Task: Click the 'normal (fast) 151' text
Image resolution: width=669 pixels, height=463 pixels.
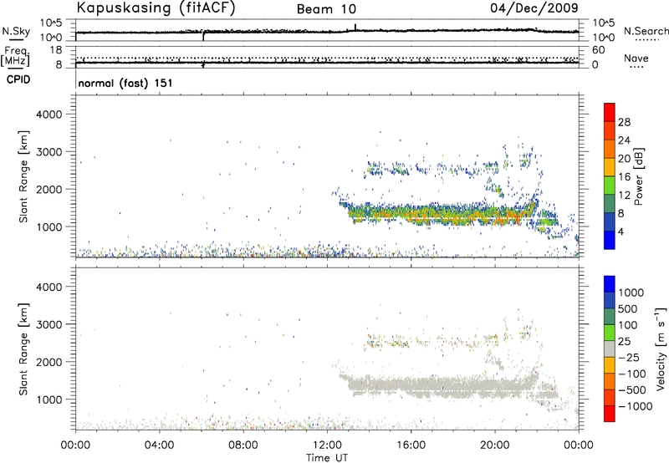Action: [x=125, y=83]
